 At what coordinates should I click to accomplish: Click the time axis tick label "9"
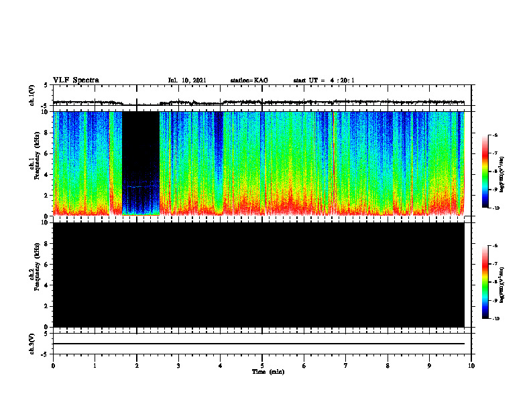pyautogui.click(x=429, y=366)
